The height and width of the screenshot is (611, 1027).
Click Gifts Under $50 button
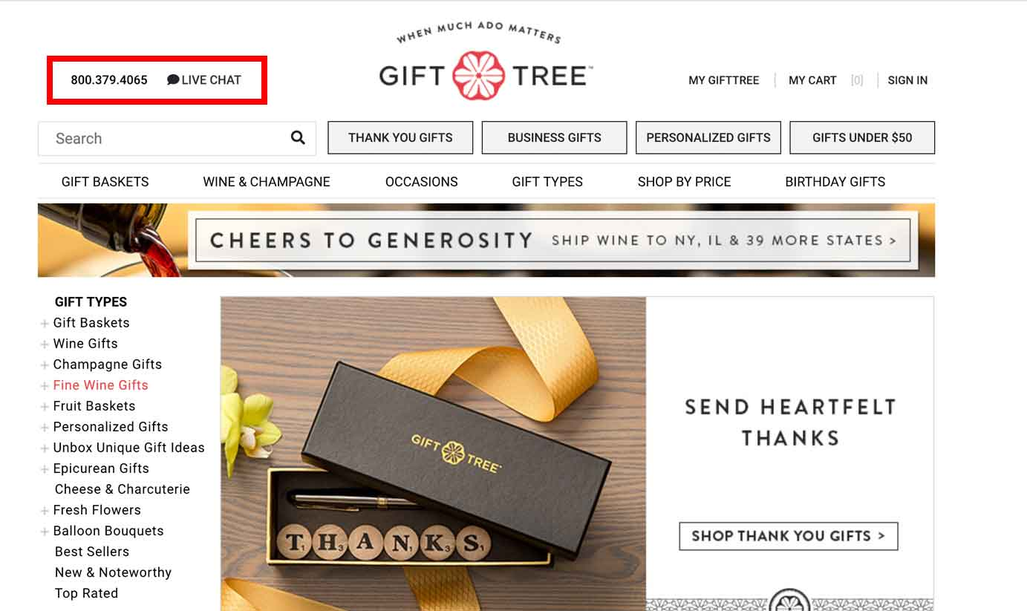point(862,137)
